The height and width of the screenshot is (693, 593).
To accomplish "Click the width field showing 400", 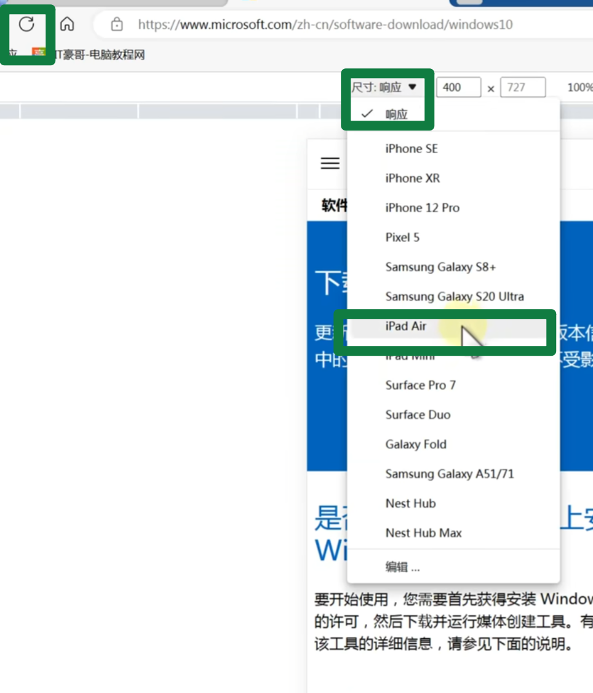I will 459,87.
